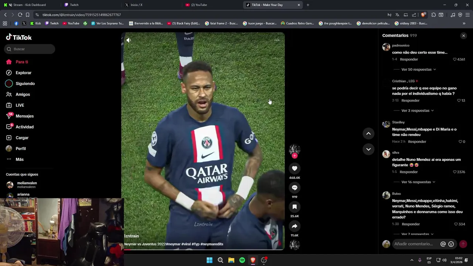Image resolution: width=473 pixels, height=266 pixels.
Task: Open the Kick bookmark
Action: pyautogui.click(x=35, y=23)
